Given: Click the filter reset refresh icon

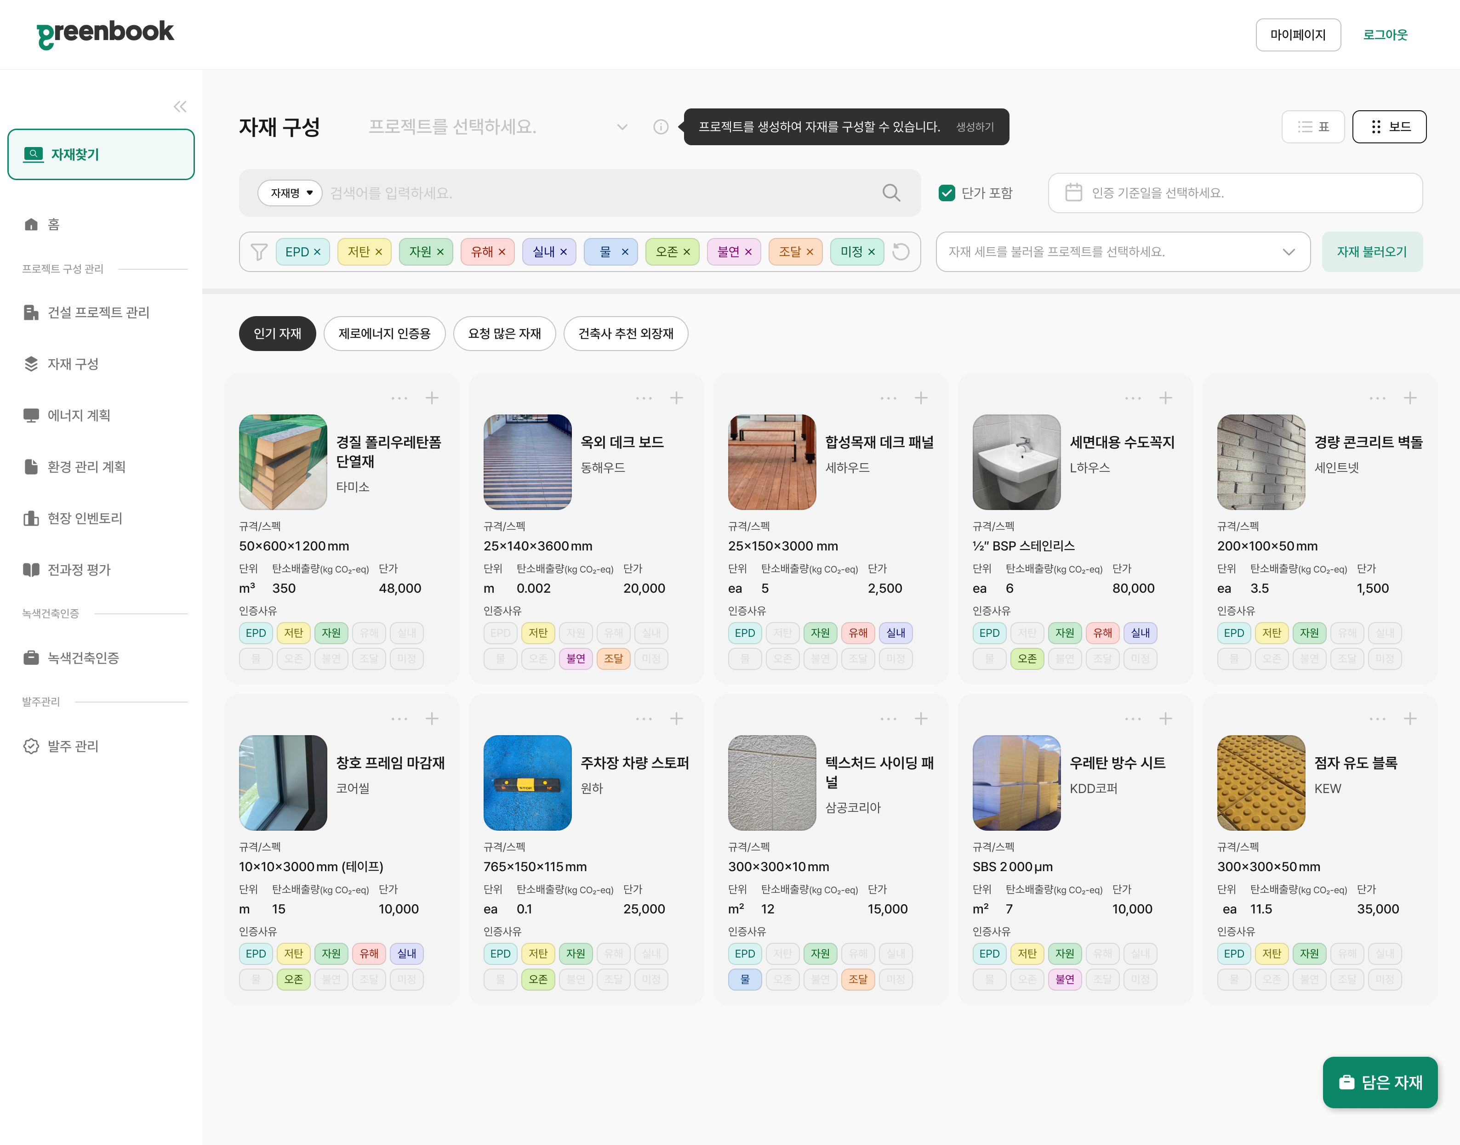Looking at the screenshot, I should pyautogui.click(x=901, y=251).
